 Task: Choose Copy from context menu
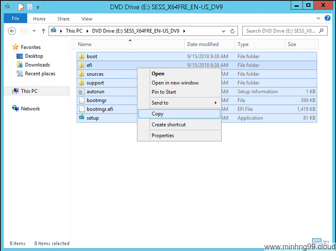[x=158, y=114]
